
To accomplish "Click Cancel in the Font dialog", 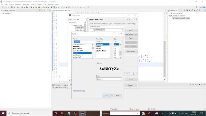I will click(x=117, y=95).
